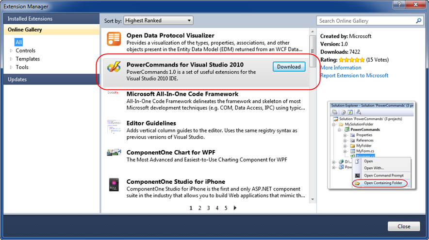Click the Open Data Protocol Visualizer icon
Screen dimensions: 429x240
pyautogui.click(x=114, y=39)
